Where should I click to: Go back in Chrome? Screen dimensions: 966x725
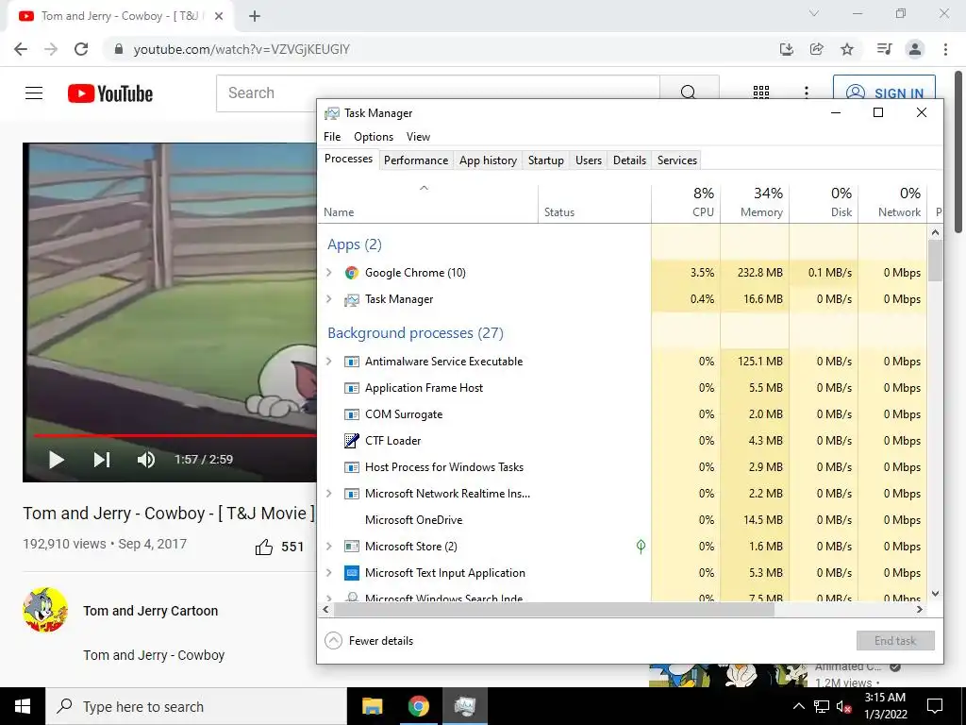[21, 49]
